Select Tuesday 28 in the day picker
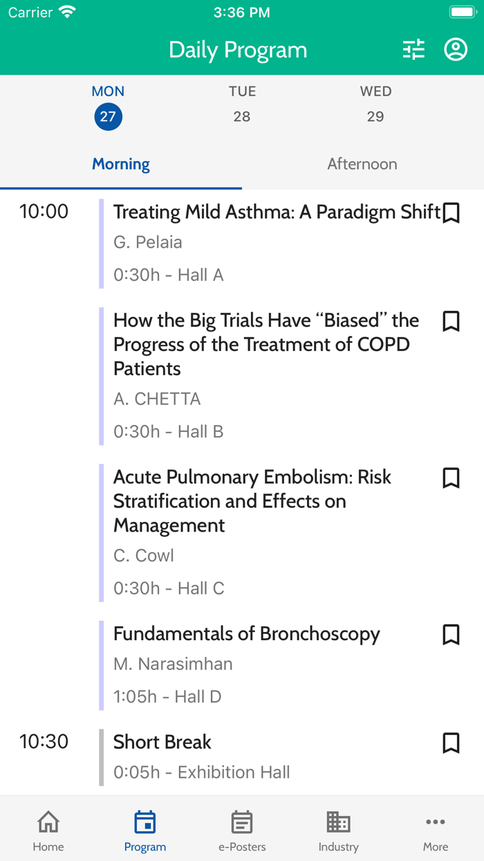Screen dimensions: 484x861 point(242,104)
